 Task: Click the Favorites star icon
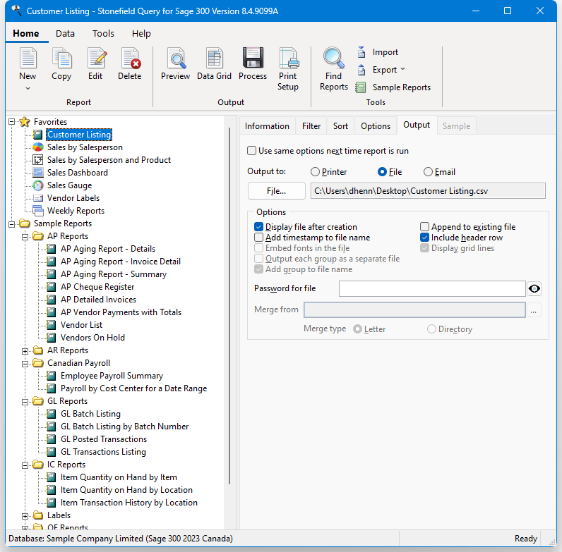coord(25,122)
